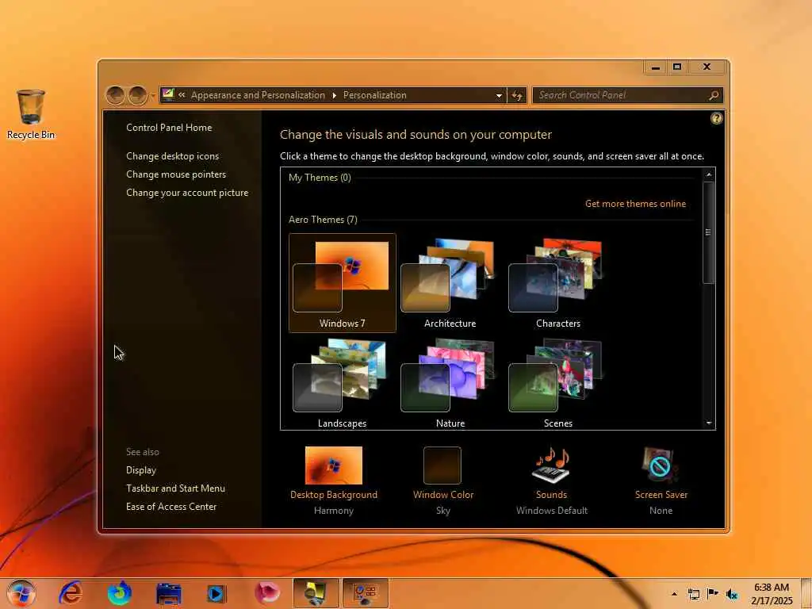The image size is (812, 609).
Task: Open the blue folder taskbar icon
Action: click(x=169, y=593)
